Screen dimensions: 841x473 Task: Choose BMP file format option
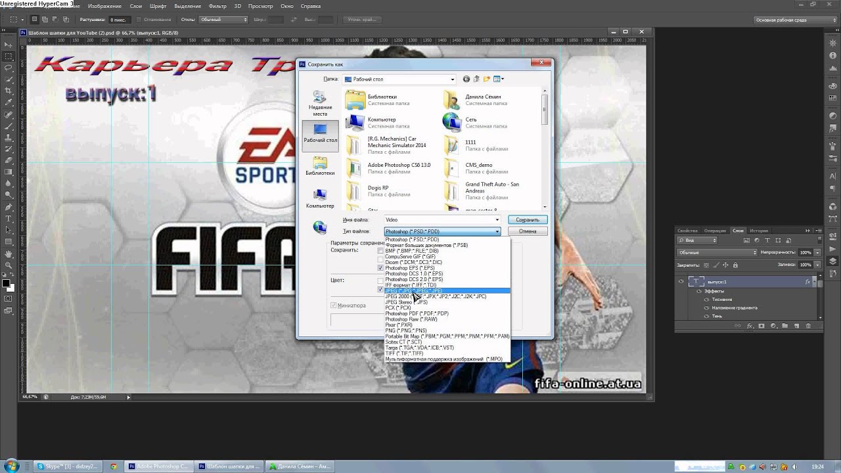point(447,251)
